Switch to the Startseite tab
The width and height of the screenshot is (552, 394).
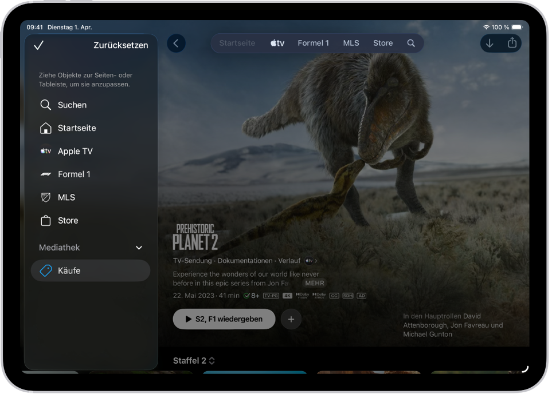pyautogui.click(x=237, y=43)
